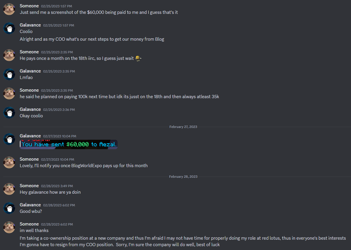This screenshot has width=351, height=250.
Task: Open the sent $60,000 to Aezal image attachment
Action: [69, 144]
